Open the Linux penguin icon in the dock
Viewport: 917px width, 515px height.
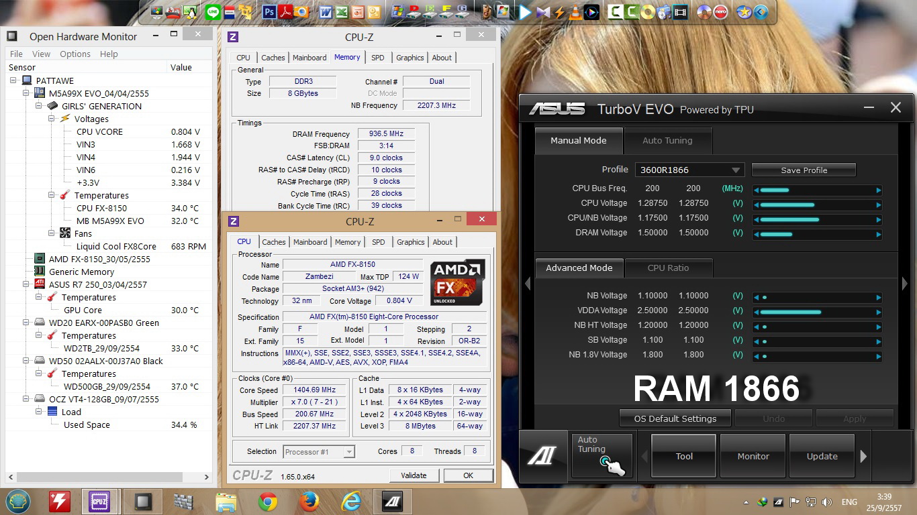coord(189,12)
